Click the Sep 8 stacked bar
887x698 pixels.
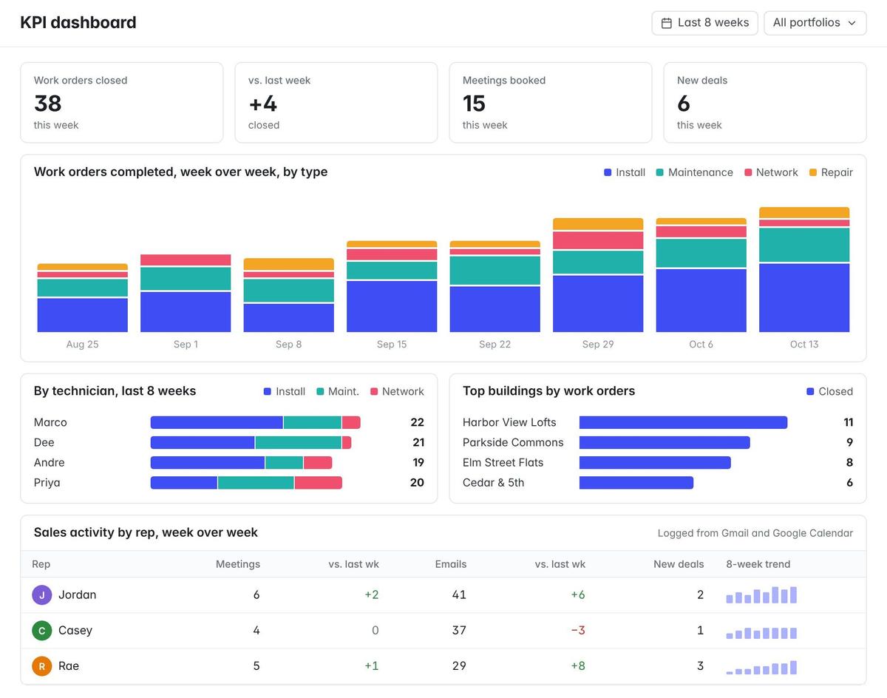click(x=289, y=295)
